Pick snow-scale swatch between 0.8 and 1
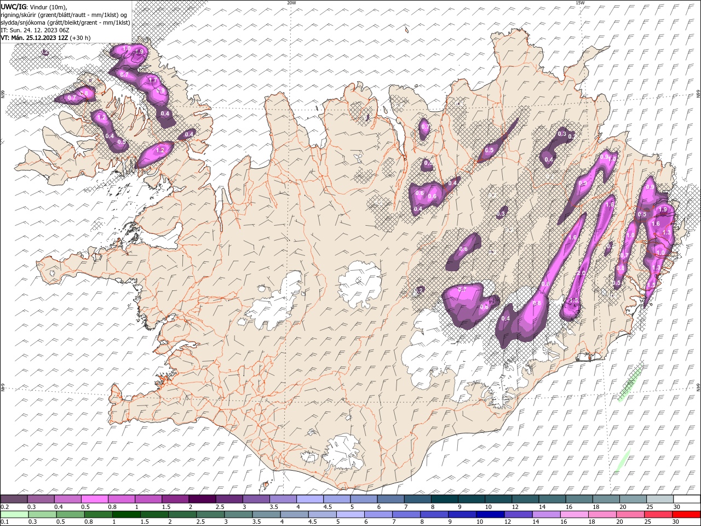The image size is (701, 526). tap(121, 499)
